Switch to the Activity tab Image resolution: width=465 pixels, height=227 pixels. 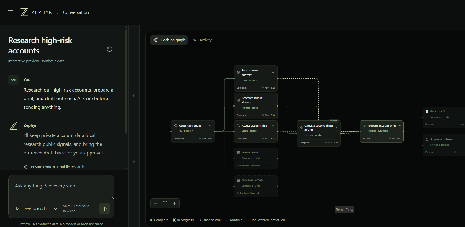(202, 40)
